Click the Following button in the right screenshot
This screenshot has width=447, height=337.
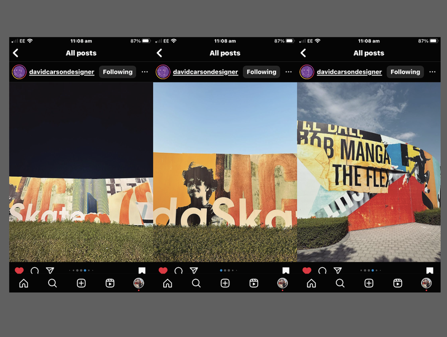(x=405, y=72)
